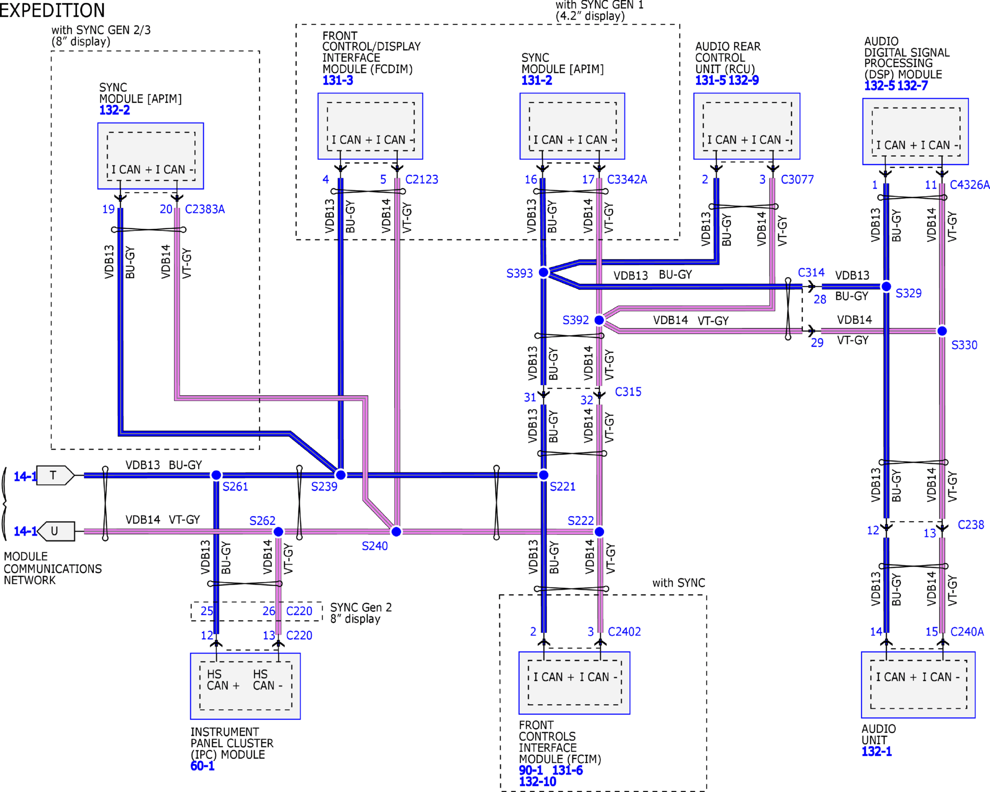Click the Audio Rear Control Unit module box
This screenshot has width=990, height=792.
click(746, 126)
